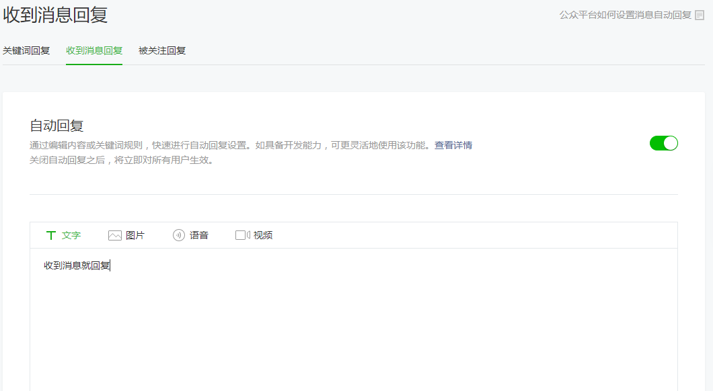713x391 pixels.
Task: Click the 视频 camera icon
Action: pyautogui.click(x=242, y=235)
